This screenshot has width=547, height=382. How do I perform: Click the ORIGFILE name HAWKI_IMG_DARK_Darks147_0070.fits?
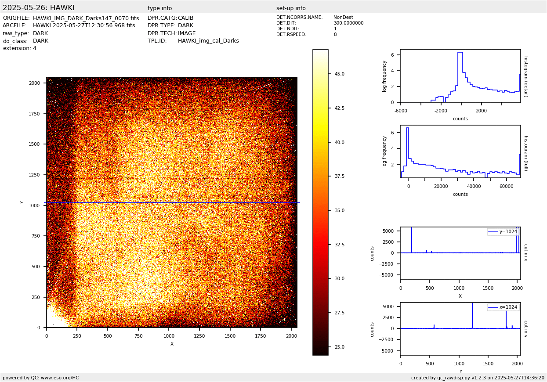coord(86,18)
